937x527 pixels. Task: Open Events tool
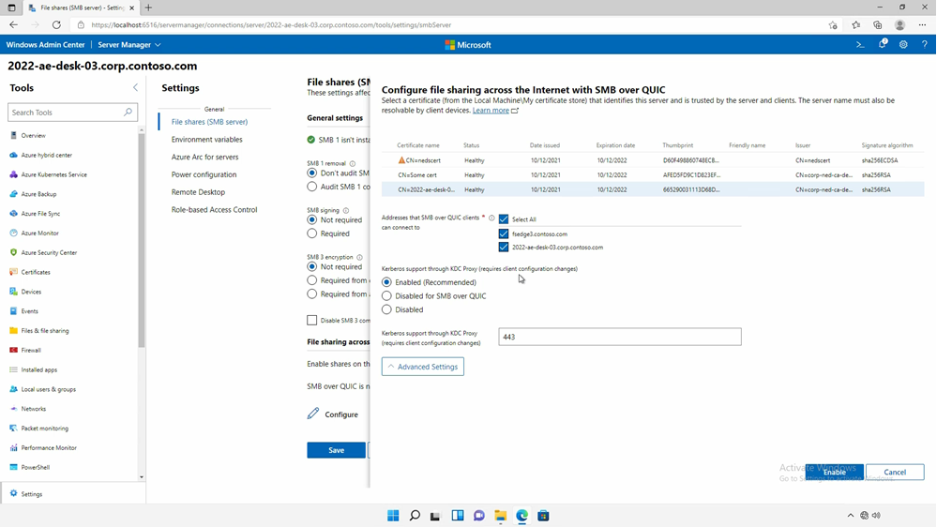tap(29, 311)
